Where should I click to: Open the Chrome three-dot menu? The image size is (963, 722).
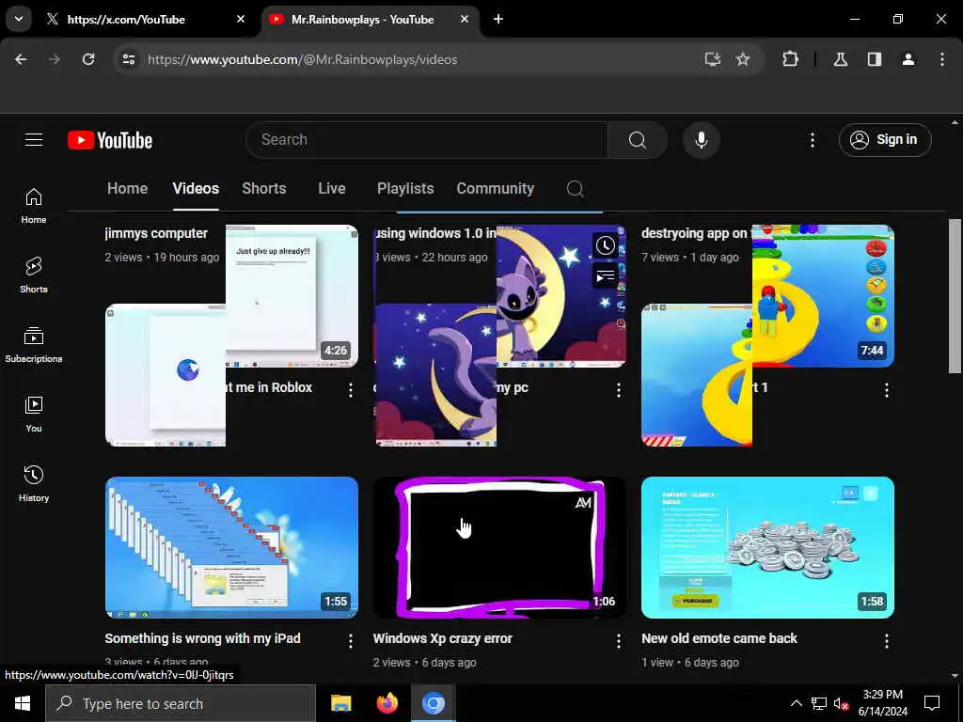tap(942, 59)
